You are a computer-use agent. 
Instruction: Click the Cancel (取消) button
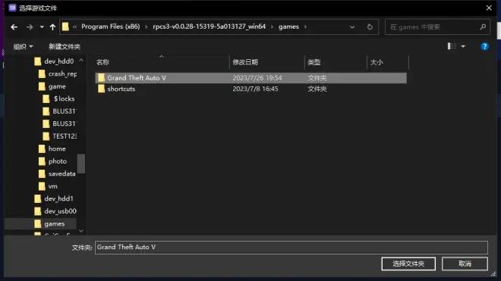[465, 264]
